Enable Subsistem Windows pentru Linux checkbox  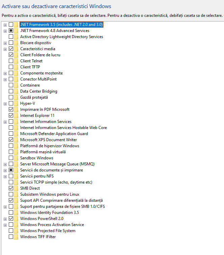(11, 194)
